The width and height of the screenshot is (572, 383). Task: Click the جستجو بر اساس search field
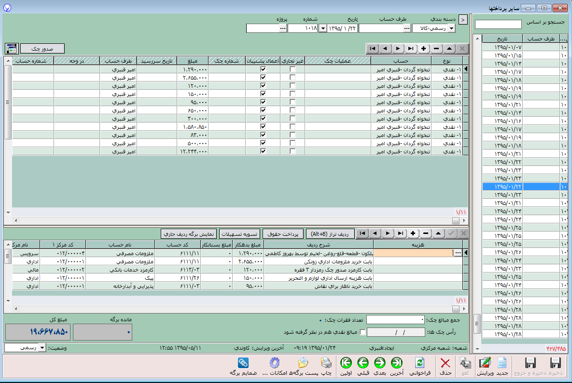[498, 24]
